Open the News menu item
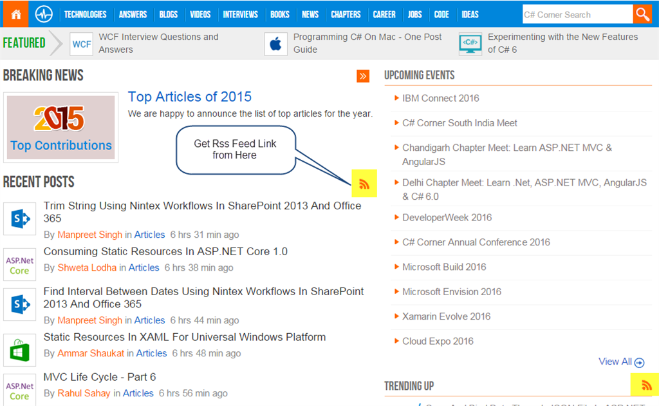 (310, 14)
